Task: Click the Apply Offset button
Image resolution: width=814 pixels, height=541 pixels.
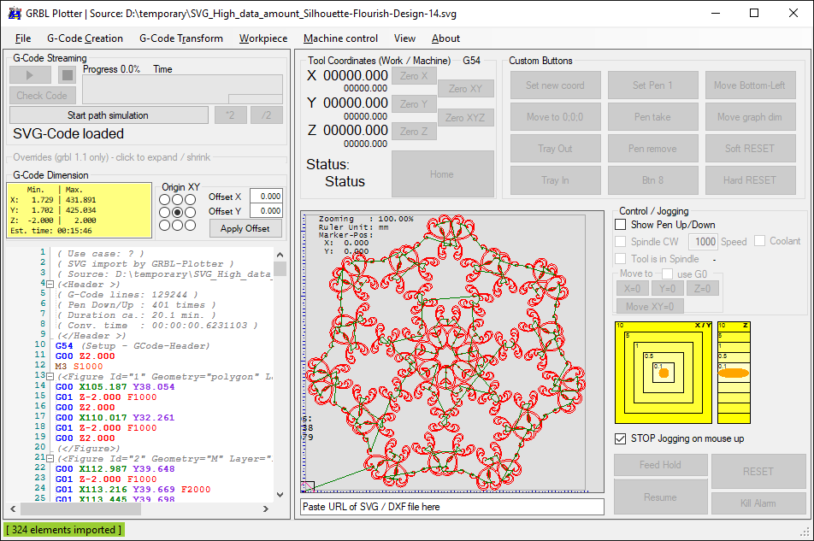Action: (245, 228)
